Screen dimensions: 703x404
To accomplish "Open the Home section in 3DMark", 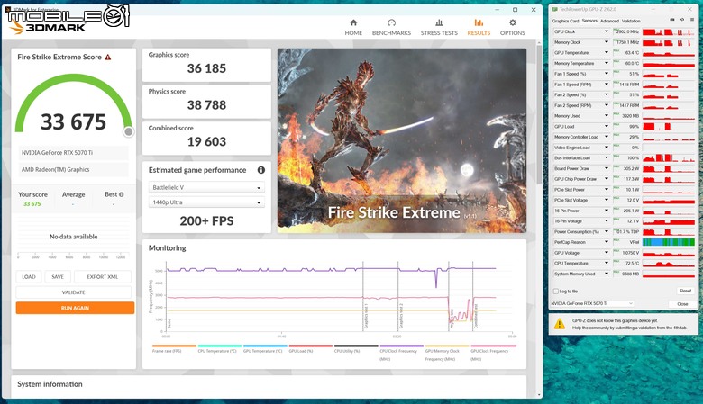I will pos(353,27).
